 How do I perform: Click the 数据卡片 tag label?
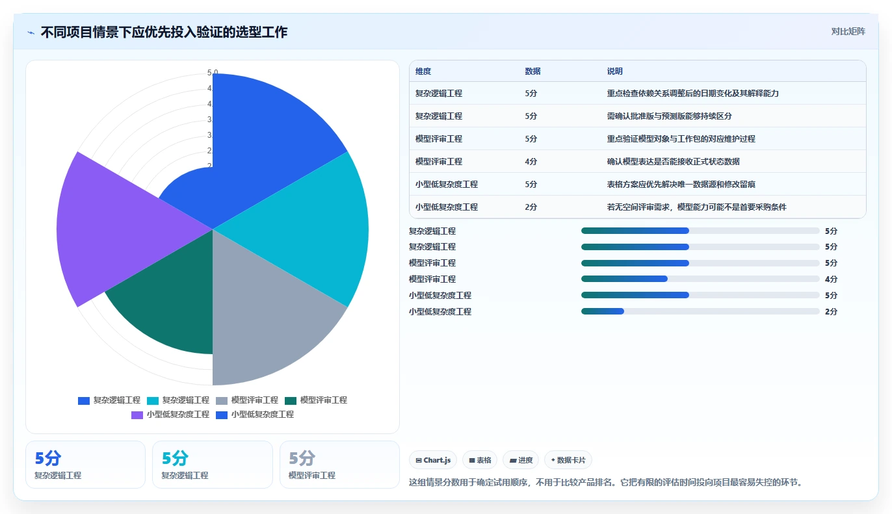tap(571, 460)
